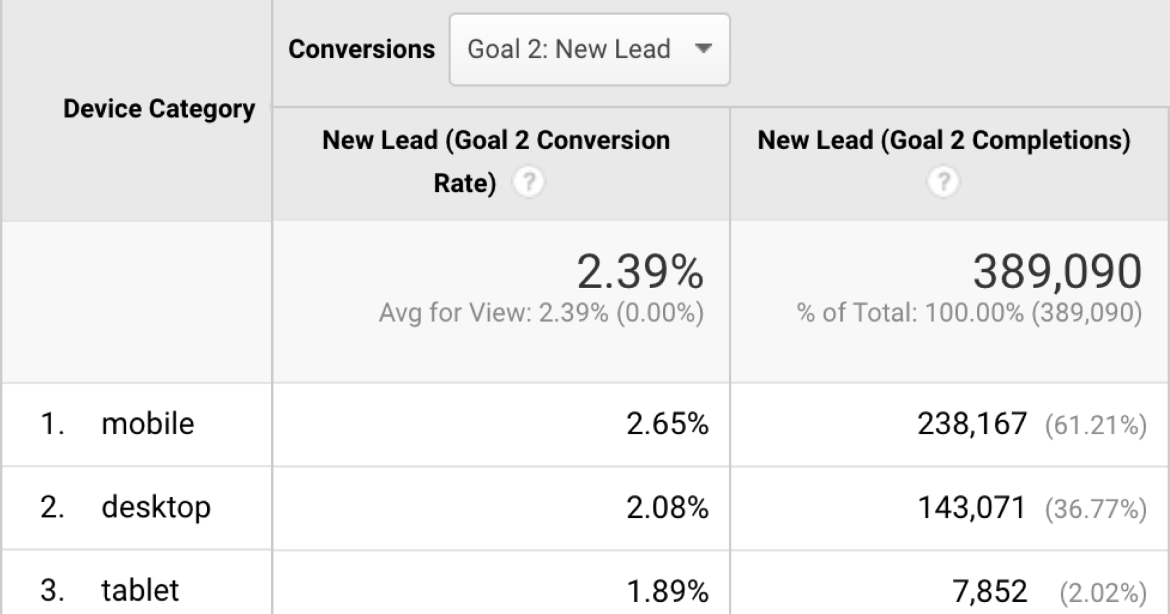Click help icon beside Goal 2 Conversion Rate
The width and height of the screenshot is (1170, 614).
(x=528, y=182)
